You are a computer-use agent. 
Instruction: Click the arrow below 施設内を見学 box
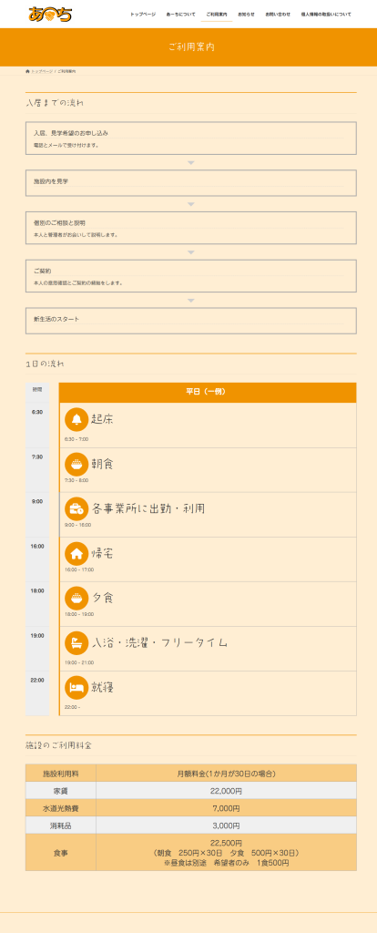pyautogui.click(x=191, y=204)
